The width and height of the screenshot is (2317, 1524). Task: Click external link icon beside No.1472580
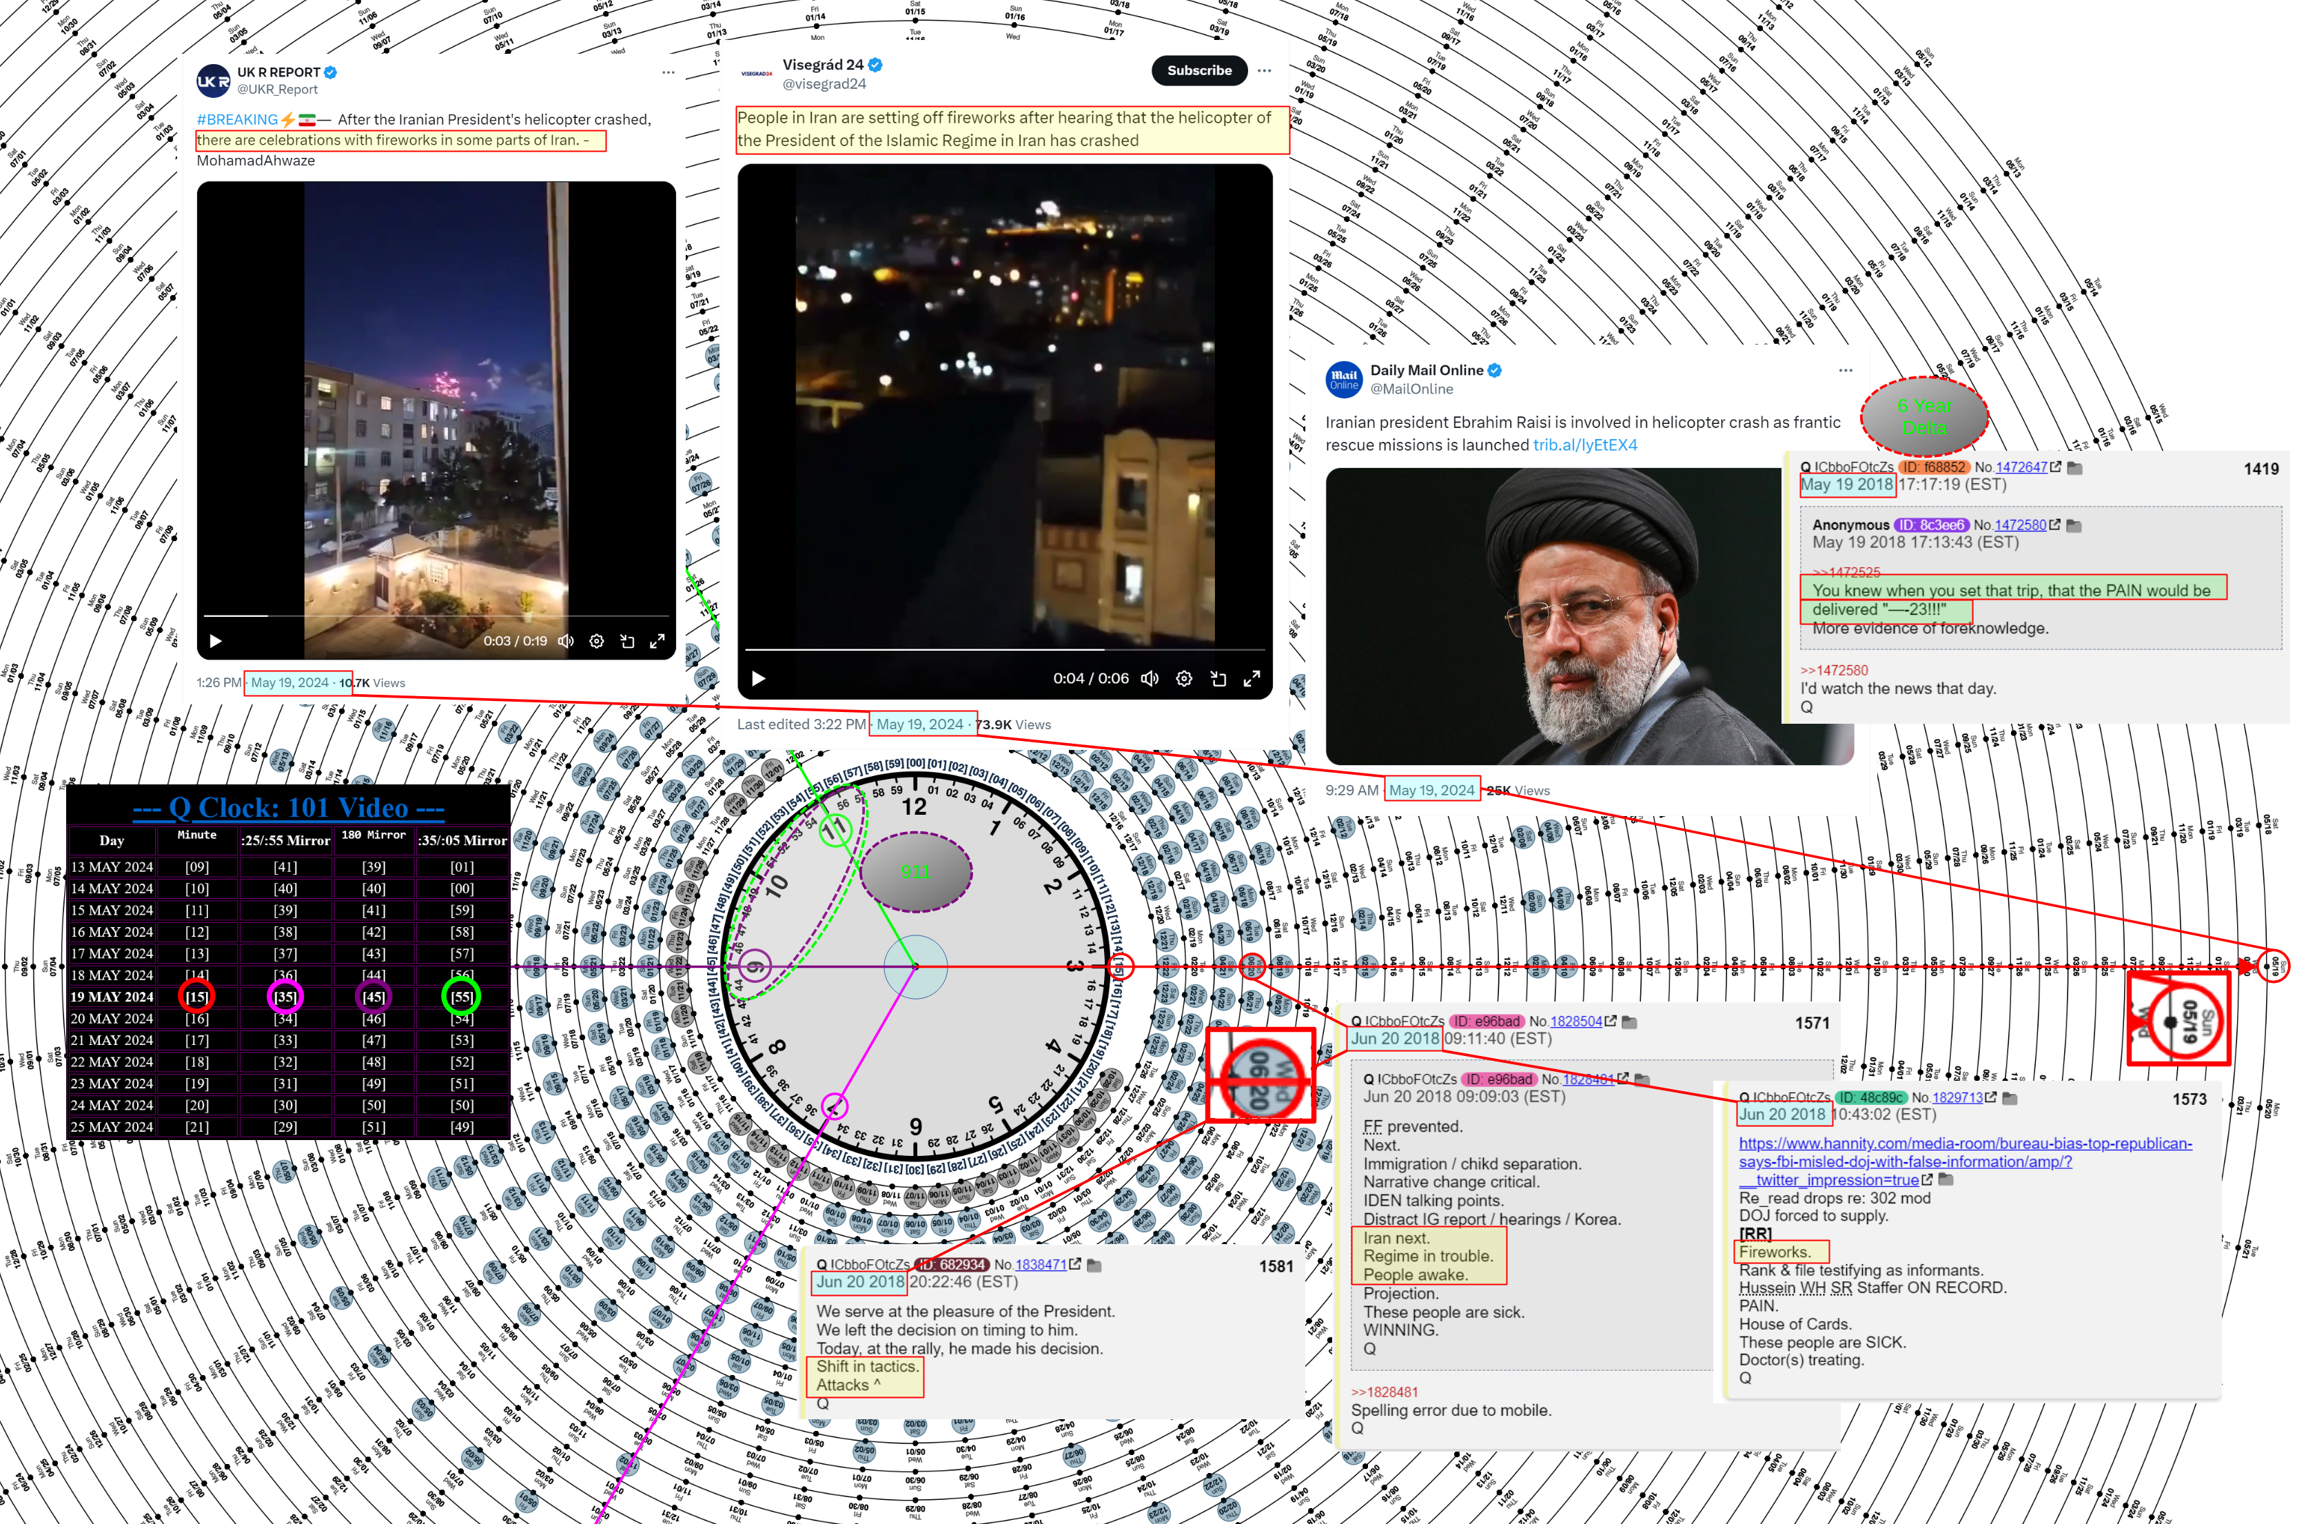tap(2054, 525)
